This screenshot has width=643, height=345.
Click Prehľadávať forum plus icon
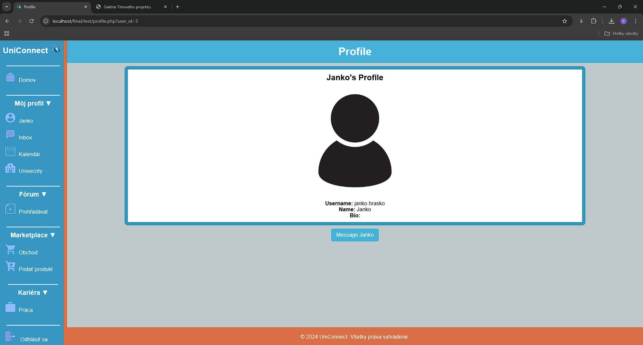tap(10, 209)
